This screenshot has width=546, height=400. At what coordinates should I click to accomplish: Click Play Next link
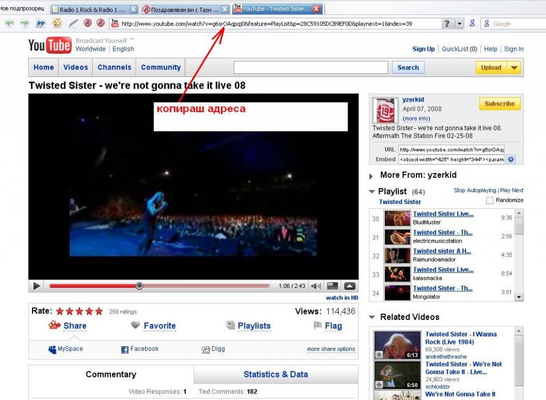coord(511,190)
